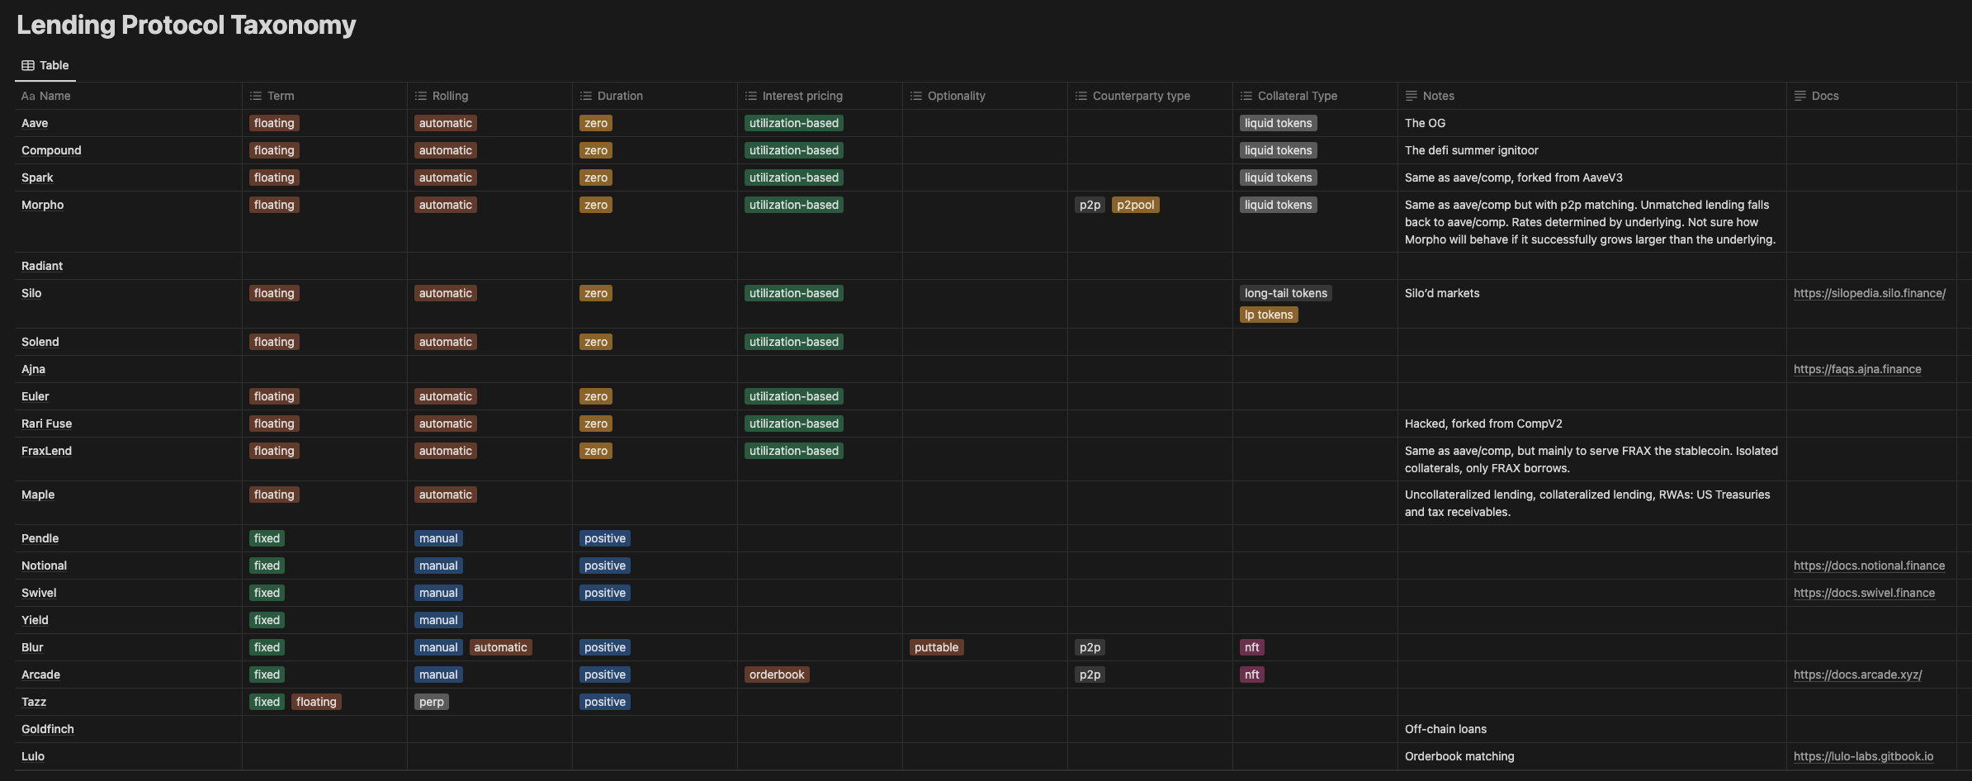Image resolution: width=1972 pixels, height=781 pixels.
Task: Click the Docs column header icon
Action: (1799, 96)
